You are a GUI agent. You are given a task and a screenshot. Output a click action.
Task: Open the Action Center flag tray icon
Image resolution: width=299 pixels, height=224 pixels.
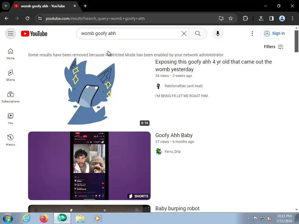click(x=255, y=218)
